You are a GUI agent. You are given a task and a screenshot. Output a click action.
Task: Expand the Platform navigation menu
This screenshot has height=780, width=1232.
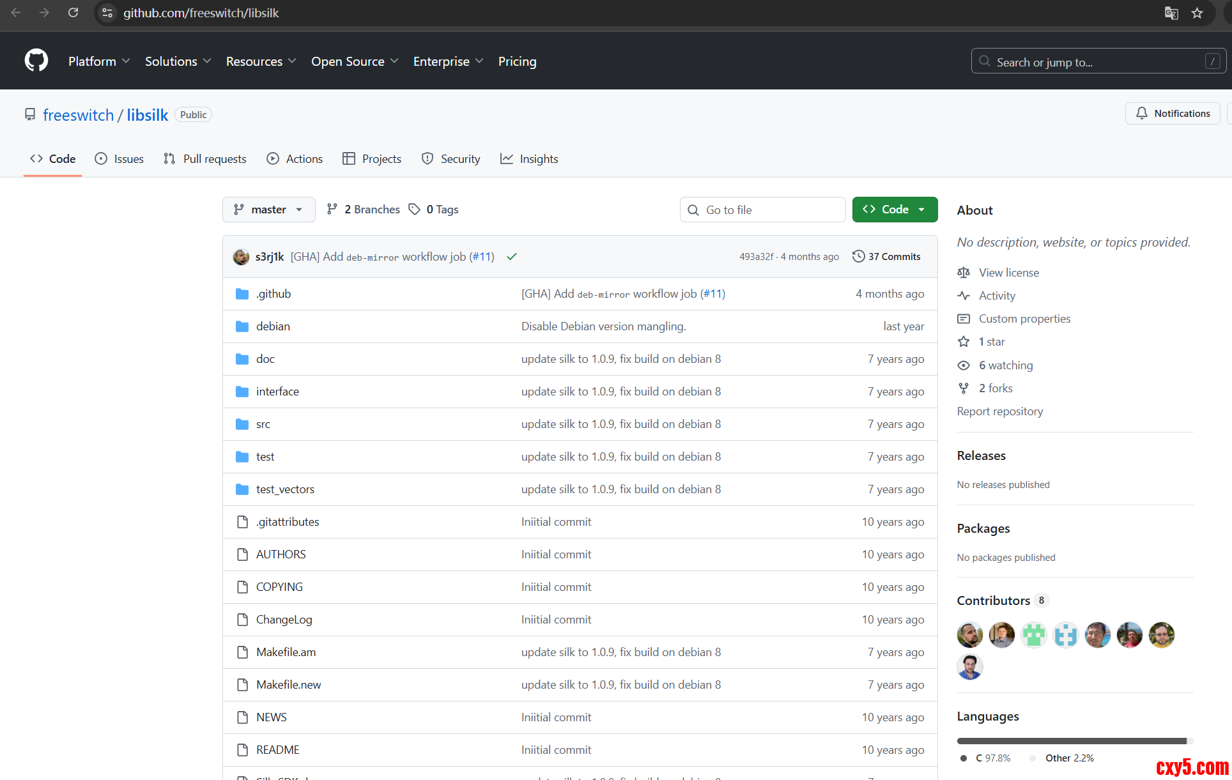click(x=99, y=61)
